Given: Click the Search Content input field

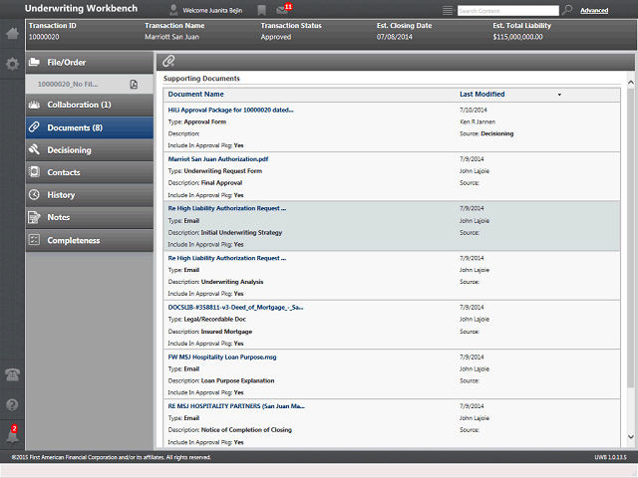Looking at the screenshot, I should pos(508,11).
